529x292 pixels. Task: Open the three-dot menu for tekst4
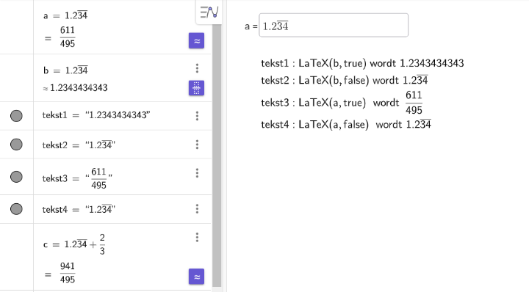(197, 209)
